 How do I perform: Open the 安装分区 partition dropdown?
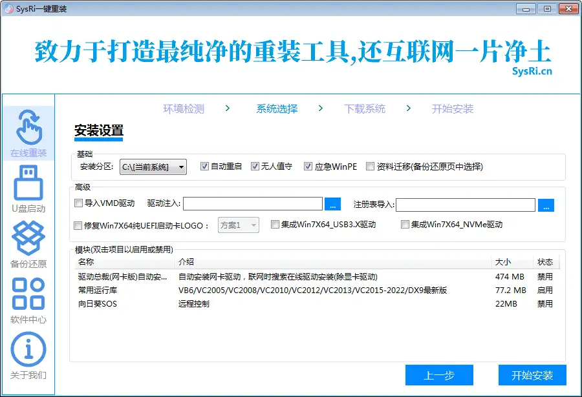[153, 167]
